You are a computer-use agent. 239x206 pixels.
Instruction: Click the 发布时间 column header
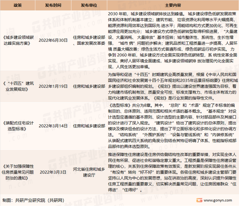pyautogui.click(x=53, y=5)
